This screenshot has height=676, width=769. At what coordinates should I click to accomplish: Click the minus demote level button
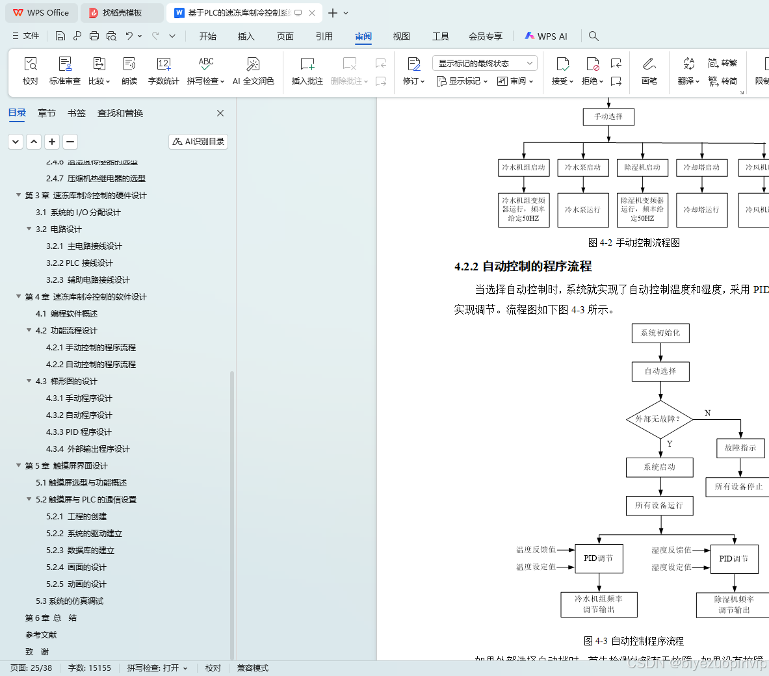point(70,142)
